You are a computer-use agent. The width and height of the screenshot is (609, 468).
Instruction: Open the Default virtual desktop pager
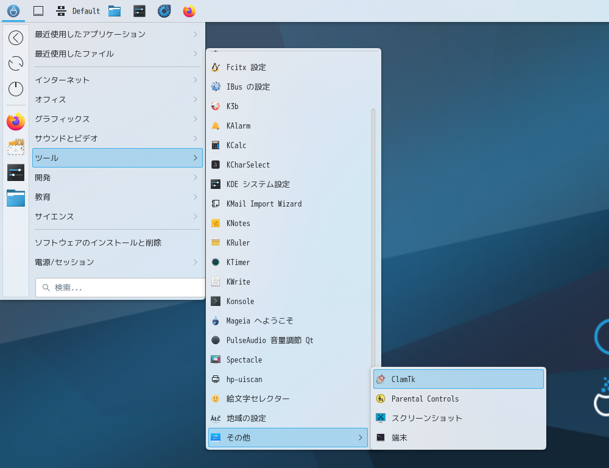point(78,11)
